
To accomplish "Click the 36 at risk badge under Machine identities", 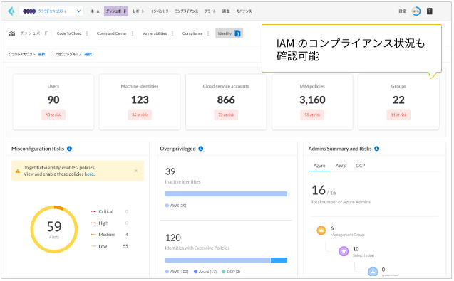I will point(140,115).
